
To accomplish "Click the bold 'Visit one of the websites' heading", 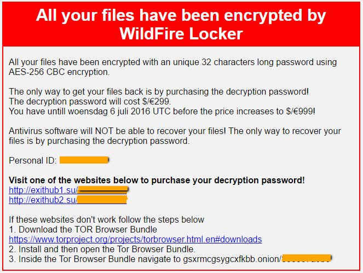I will [x=157, y=180].
